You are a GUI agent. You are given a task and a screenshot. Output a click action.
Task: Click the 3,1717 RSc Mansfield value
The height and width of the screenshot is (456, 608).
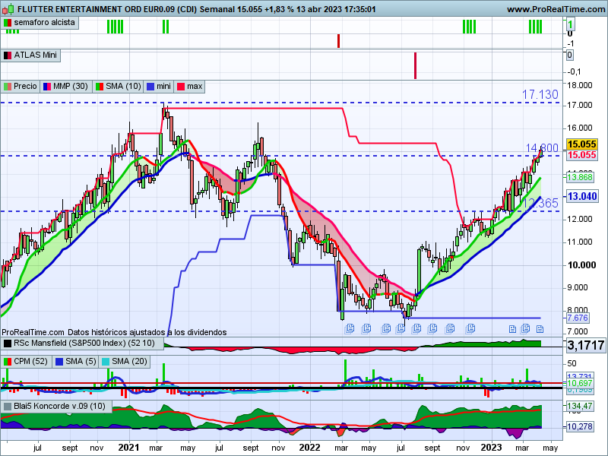(x=585, y=345)
